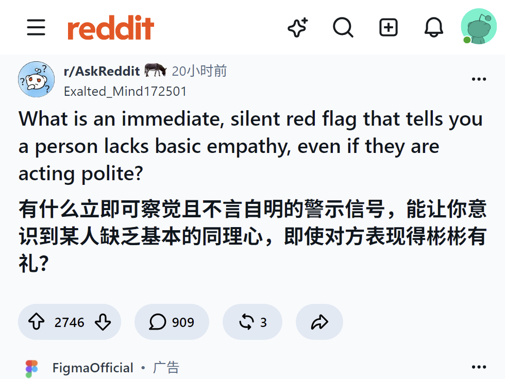
Task: Click the Figma logo on the ad
Action: (31, 368)
